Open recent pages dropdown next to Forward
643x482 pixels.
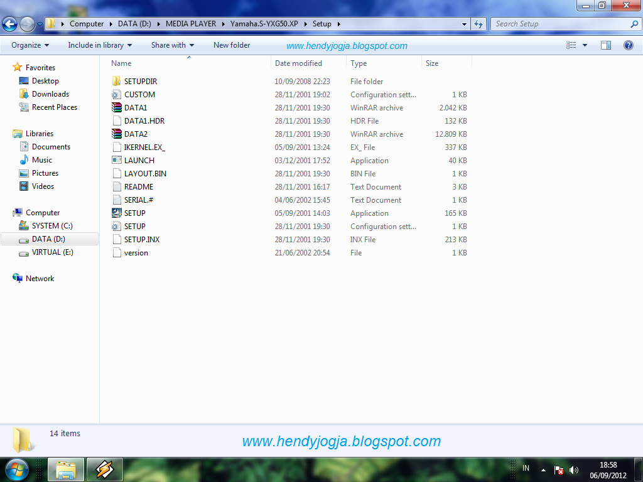pos(40,24)
